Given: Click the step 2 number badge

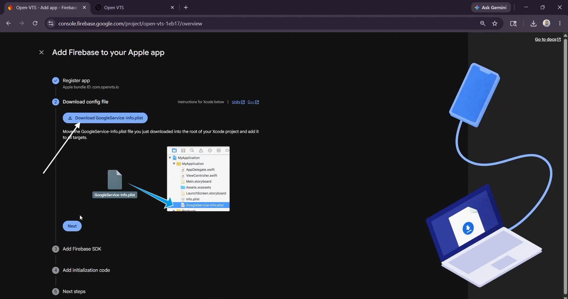Looking at the screenshot, I should coord(56,102).
